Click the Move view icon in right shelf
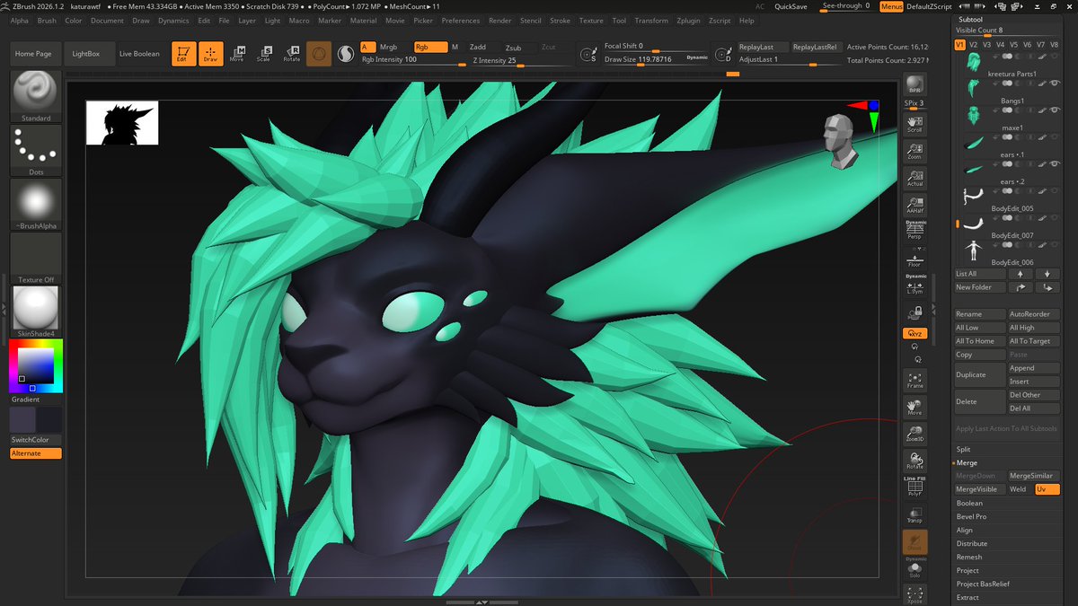Image resolution: width=1078 pixels, height=606 pixels. (x=915, y=407)
